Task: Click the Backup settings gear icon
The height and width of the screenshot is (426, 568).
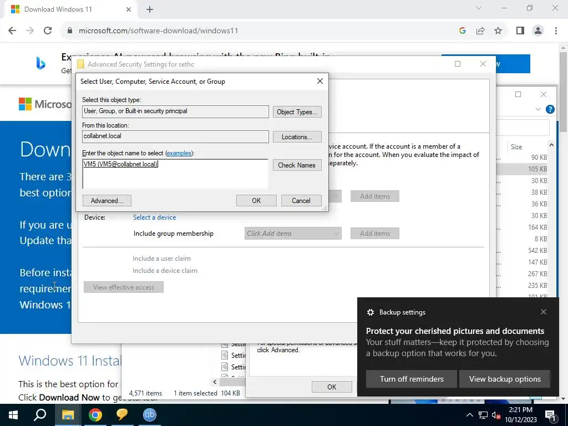Action: tap(370, 312)
